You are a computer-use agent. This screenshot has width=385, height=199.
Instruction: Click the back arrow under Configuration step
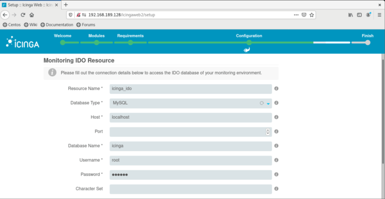(x=247, y=50)
